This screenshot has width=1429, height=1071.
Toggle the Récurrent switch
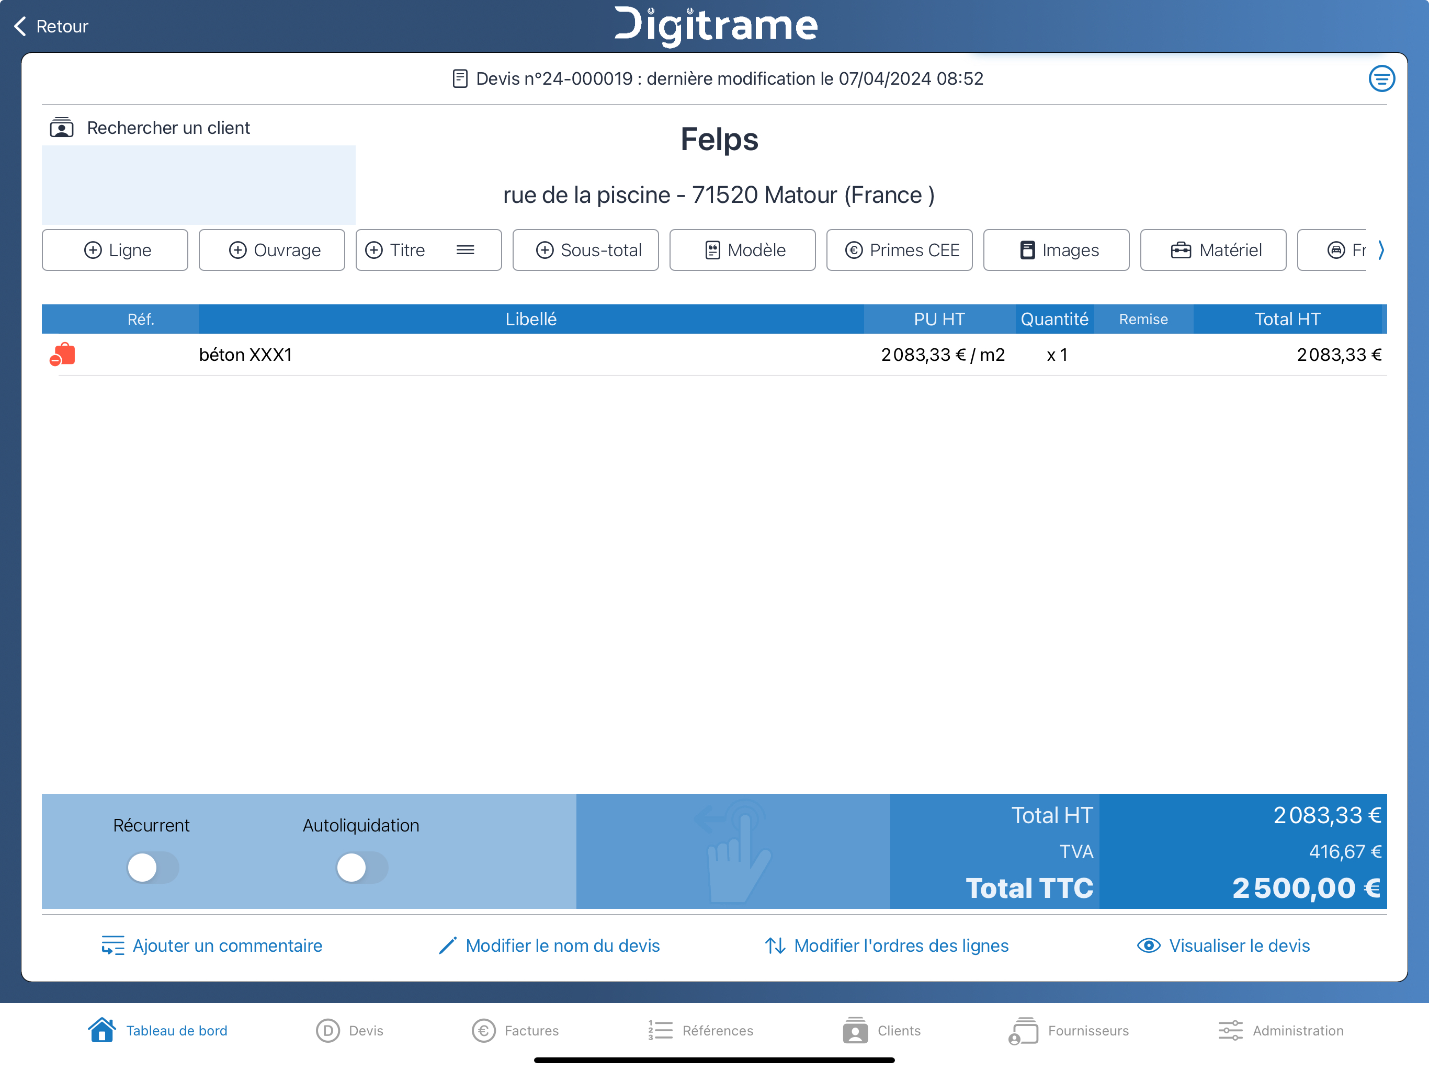tap(152, 868)
